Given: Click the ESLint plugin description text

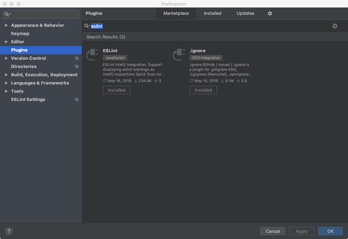Looking at the screenshot, I should [133, 70].
